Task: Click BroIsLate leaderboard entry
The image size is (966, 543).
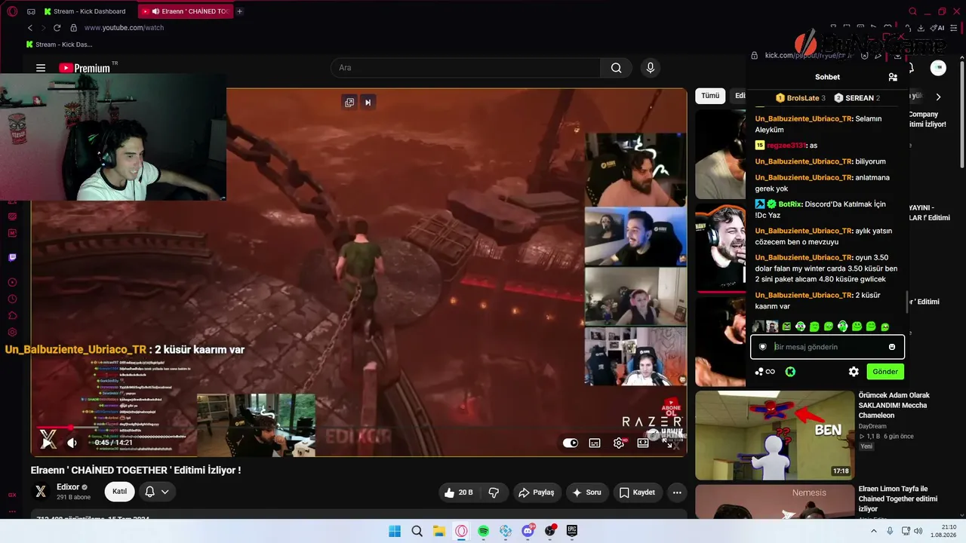Action: point(801,98)
